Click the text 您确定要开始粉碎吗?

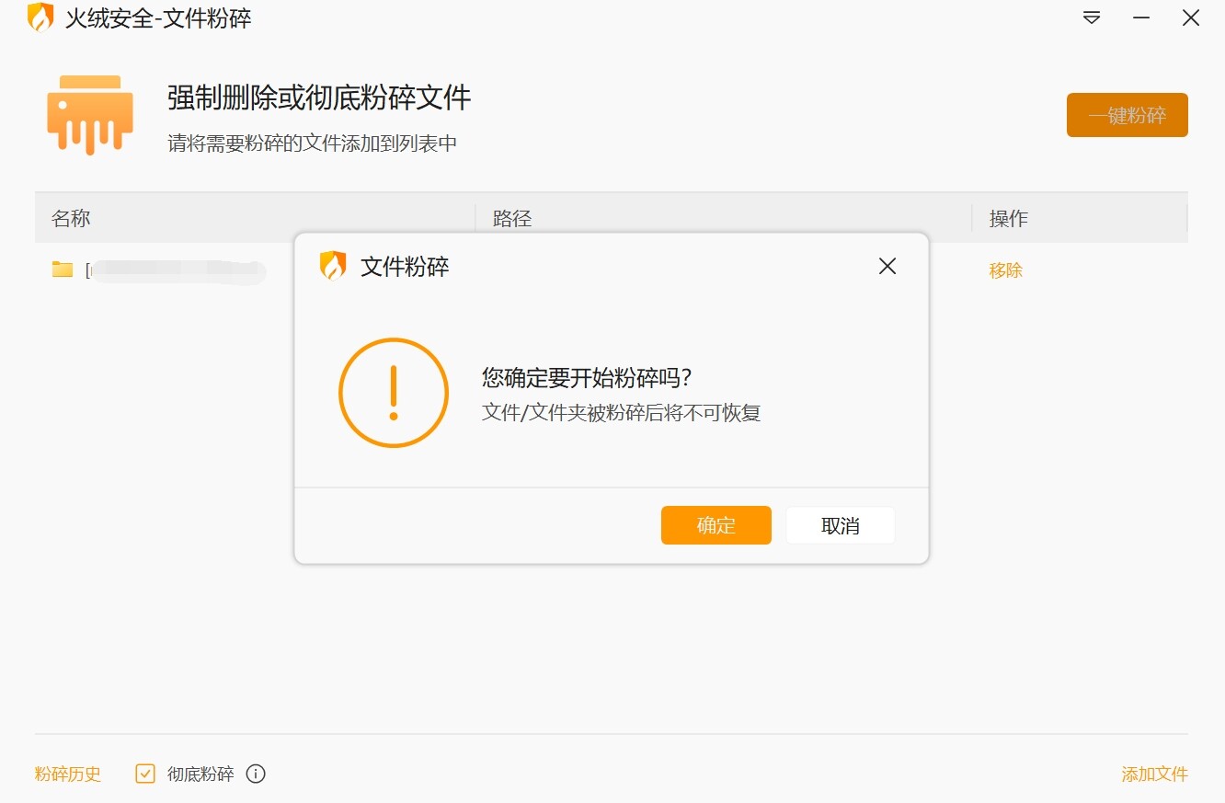(587, 377)
